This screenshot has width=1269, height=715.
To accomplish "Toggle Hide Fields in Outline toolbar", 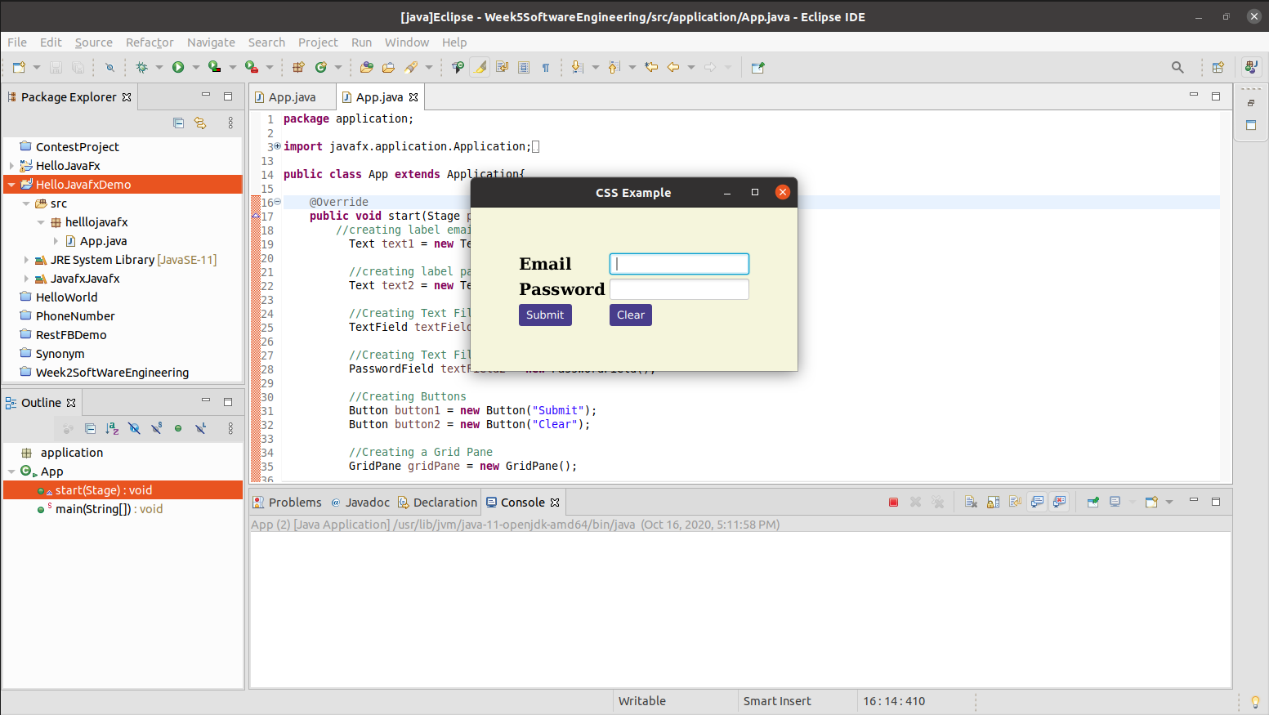I will (x=134, y=428).
